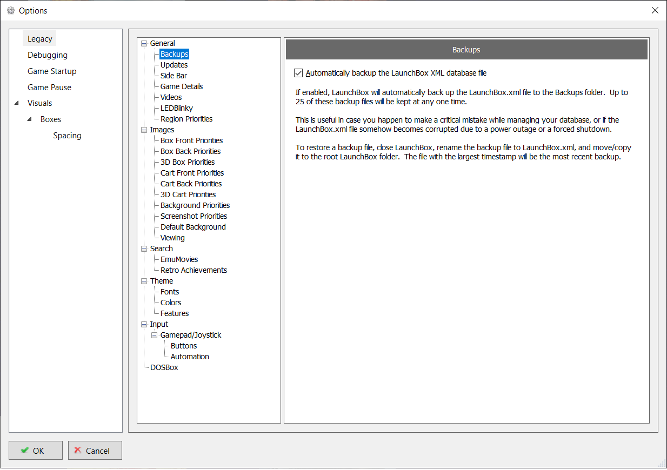The width and height of the screenshot is (667, 470).
Task: Select Legacy in the left sidebar
Action: coord(40,39)
